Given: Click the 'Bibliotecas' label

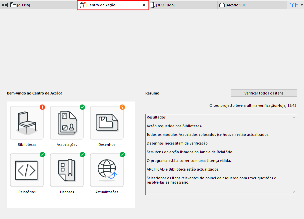Looking at the screenshot, I should [27, 145].
